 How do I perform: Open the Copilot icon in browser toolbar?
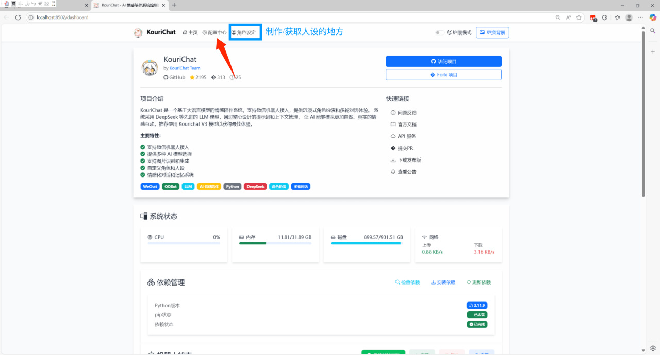(653, 17)
